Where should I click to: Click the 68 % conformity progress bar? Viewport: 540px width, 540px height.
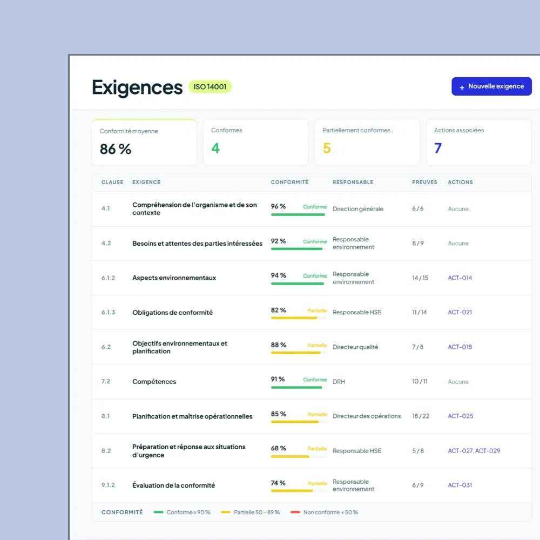299,457
